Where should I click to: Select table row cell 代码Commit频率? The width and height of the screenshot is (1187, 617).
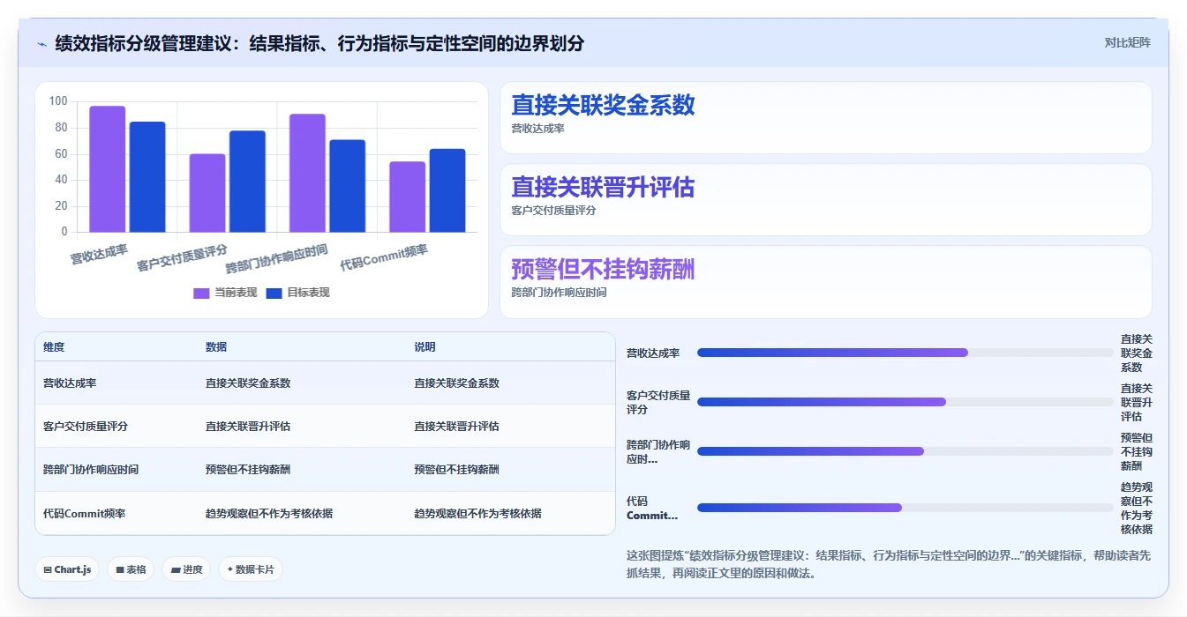pos(84,513)
